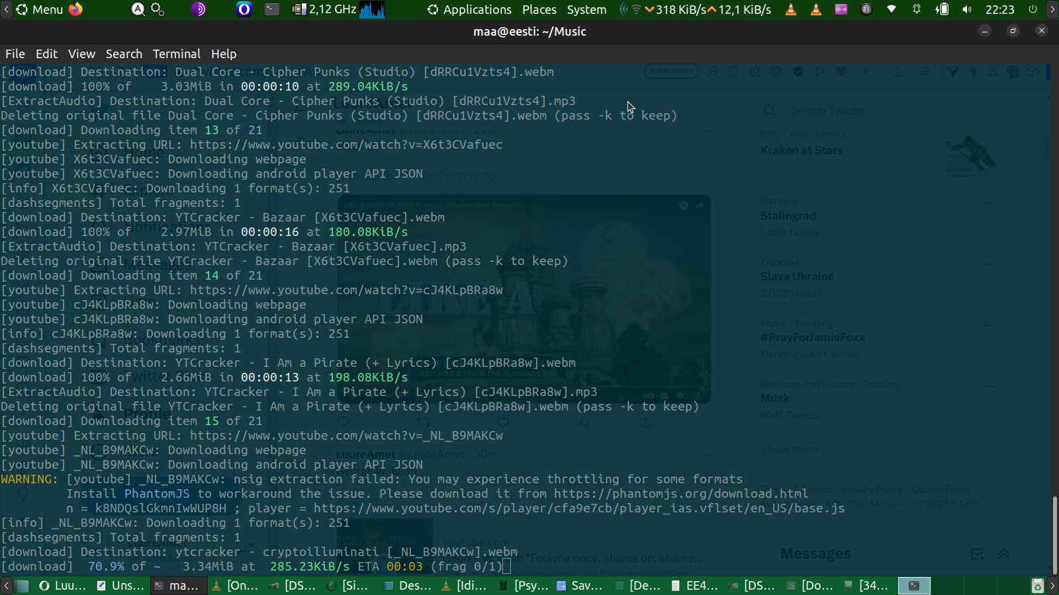Open the purple audio waveform tray icon
The width and height of the screenshot is (1059, 595).
coord(841,9)
